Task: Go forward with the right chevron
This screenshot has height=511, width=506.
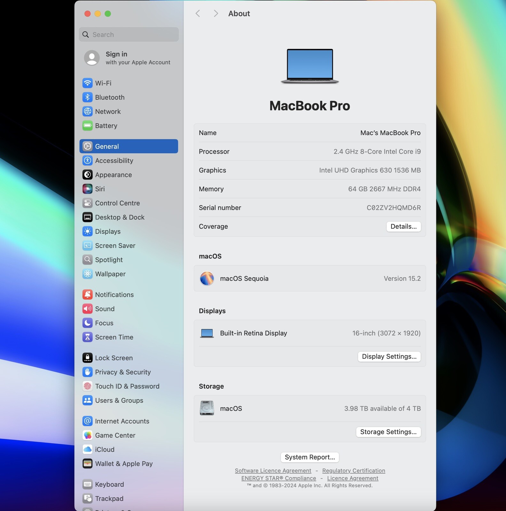Action: [x=216, y=13]
